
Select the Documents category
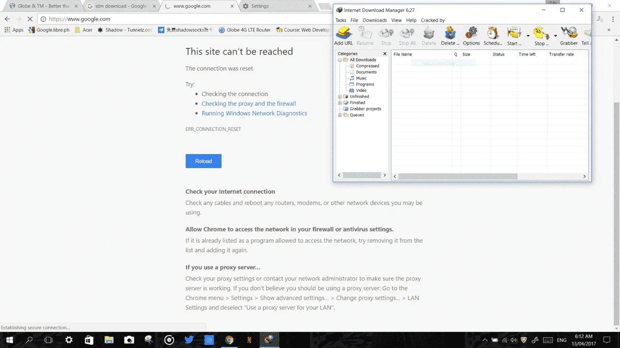(366, 72)
